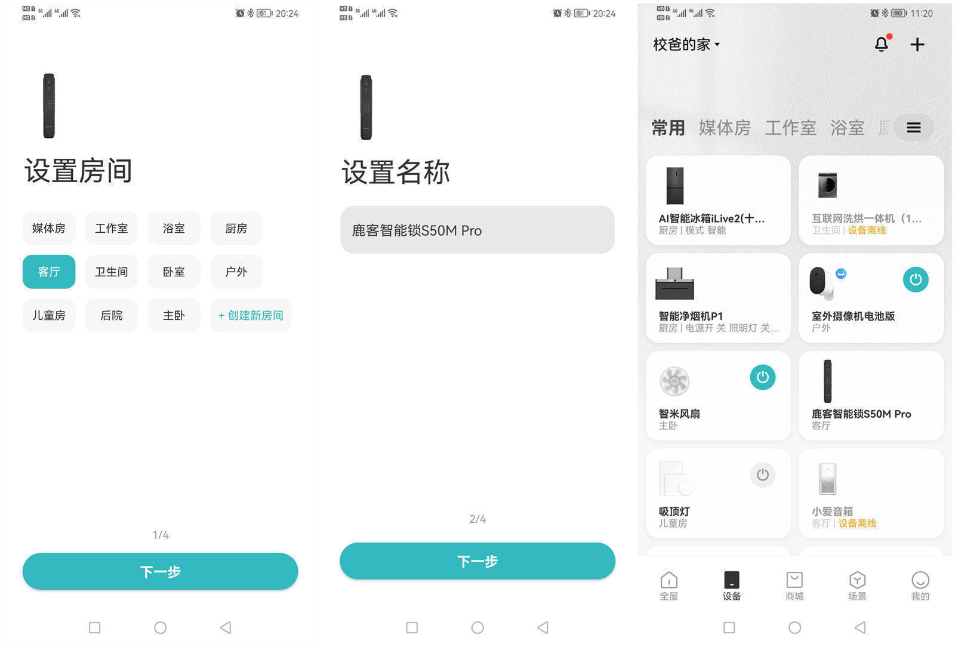
Task: Open the 场景 scenes tab icon
Action: tap(857, 580)
